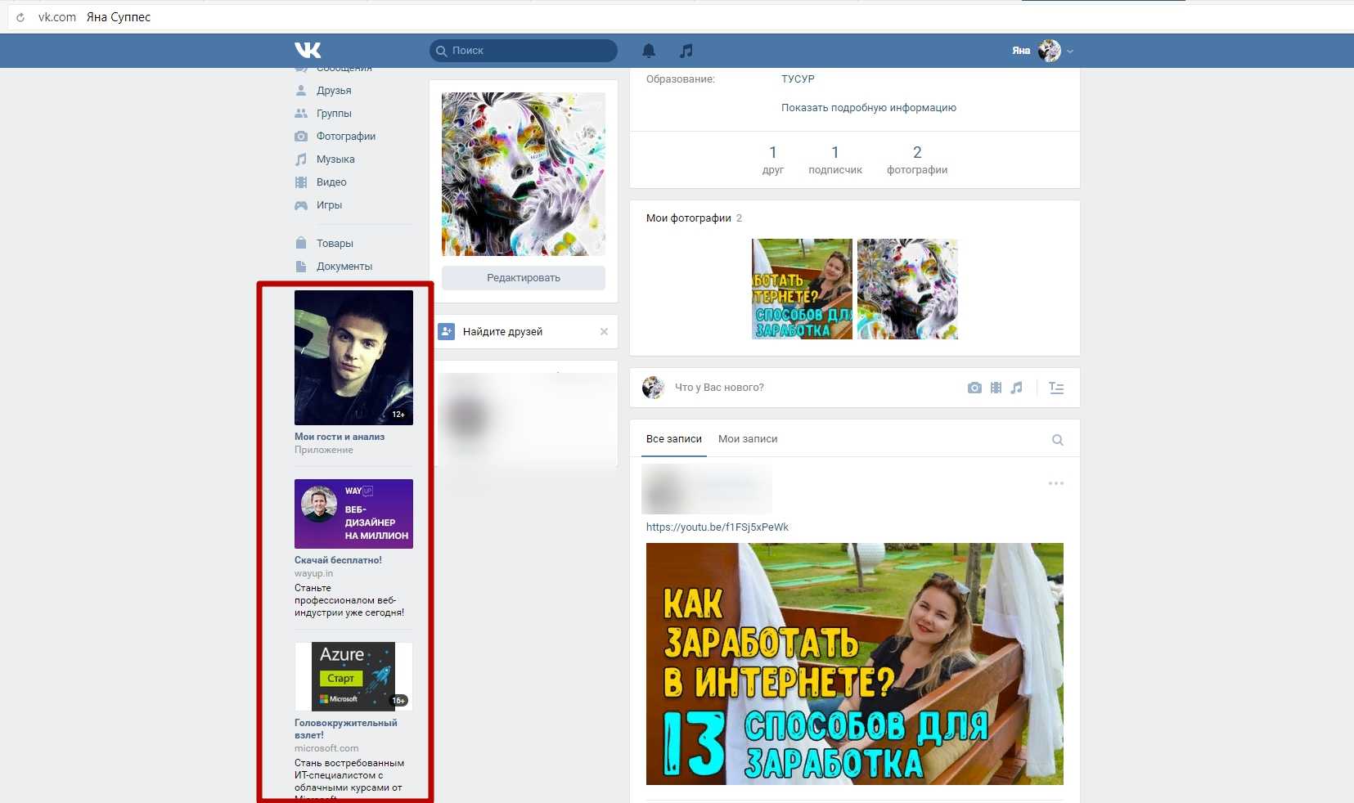Switch to the Мои записи tab
This screenshot has width=1354, height=803.
coord(747,439)
